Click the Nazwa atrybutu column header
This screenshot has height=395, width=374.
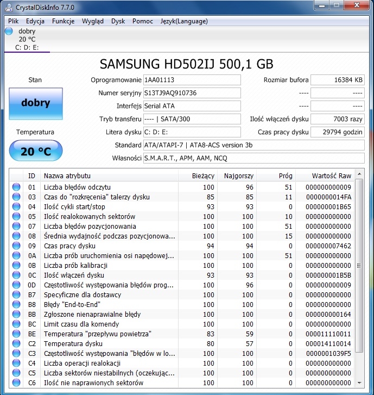point(109,175)
